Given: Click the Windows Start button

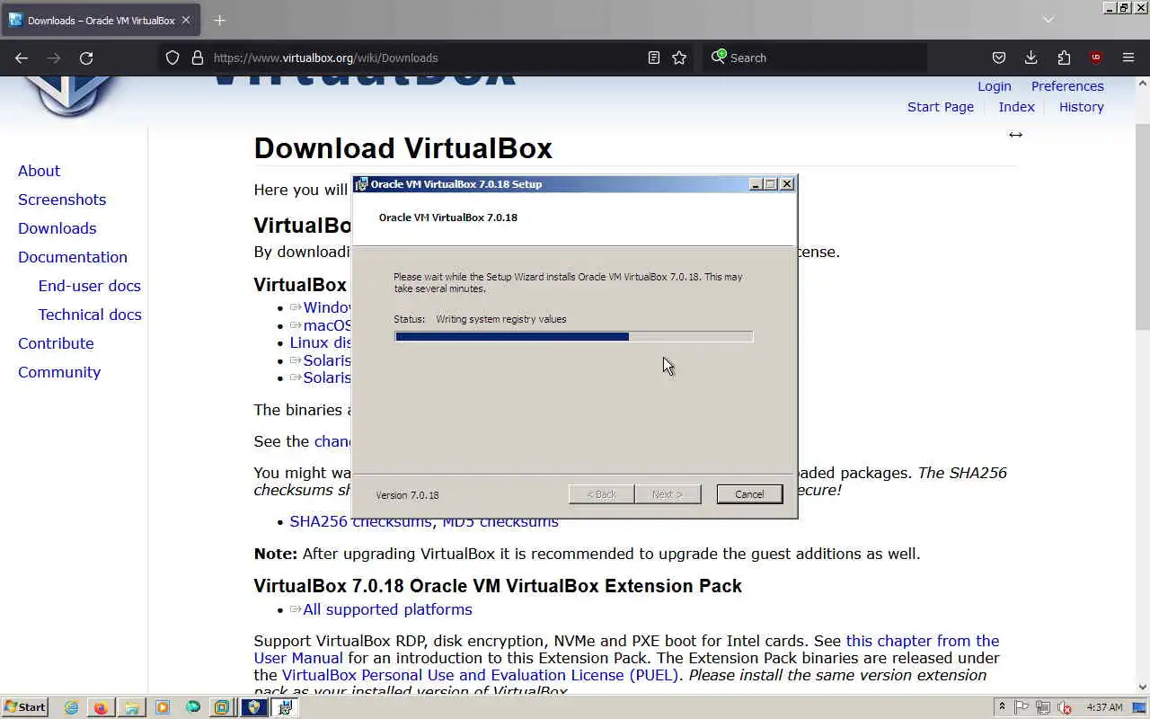Looking at the screenshot, I should tap(24, 707).
